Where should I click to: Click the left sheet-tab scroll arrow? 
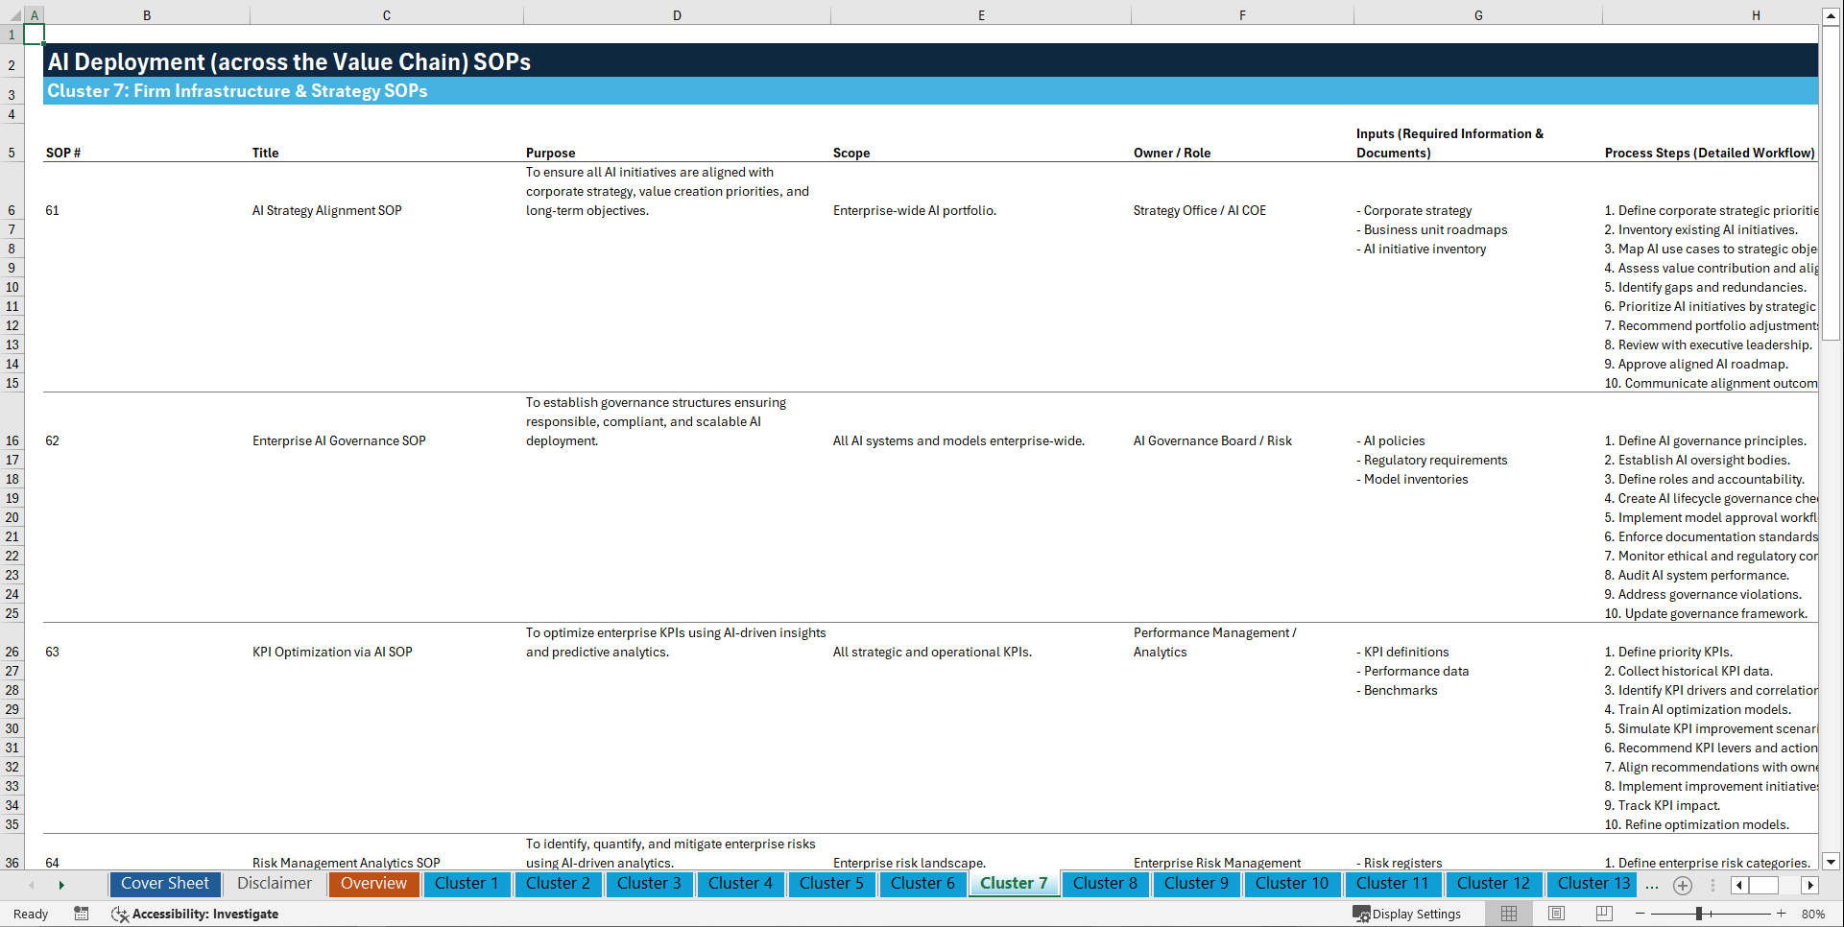(32, 885)
